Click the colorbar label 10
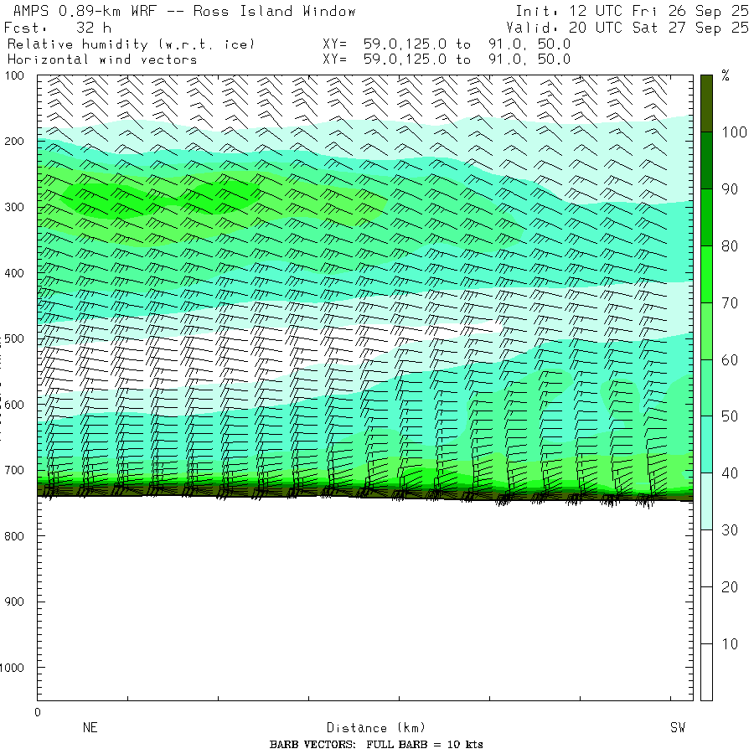754x754 pixels. click(x=730, y=644)
